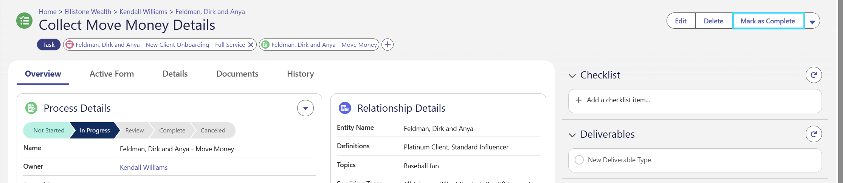Open the Details tab

tap(175, 74)
